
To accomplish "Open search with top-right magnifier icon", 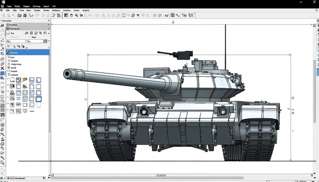I will point(317,10).
